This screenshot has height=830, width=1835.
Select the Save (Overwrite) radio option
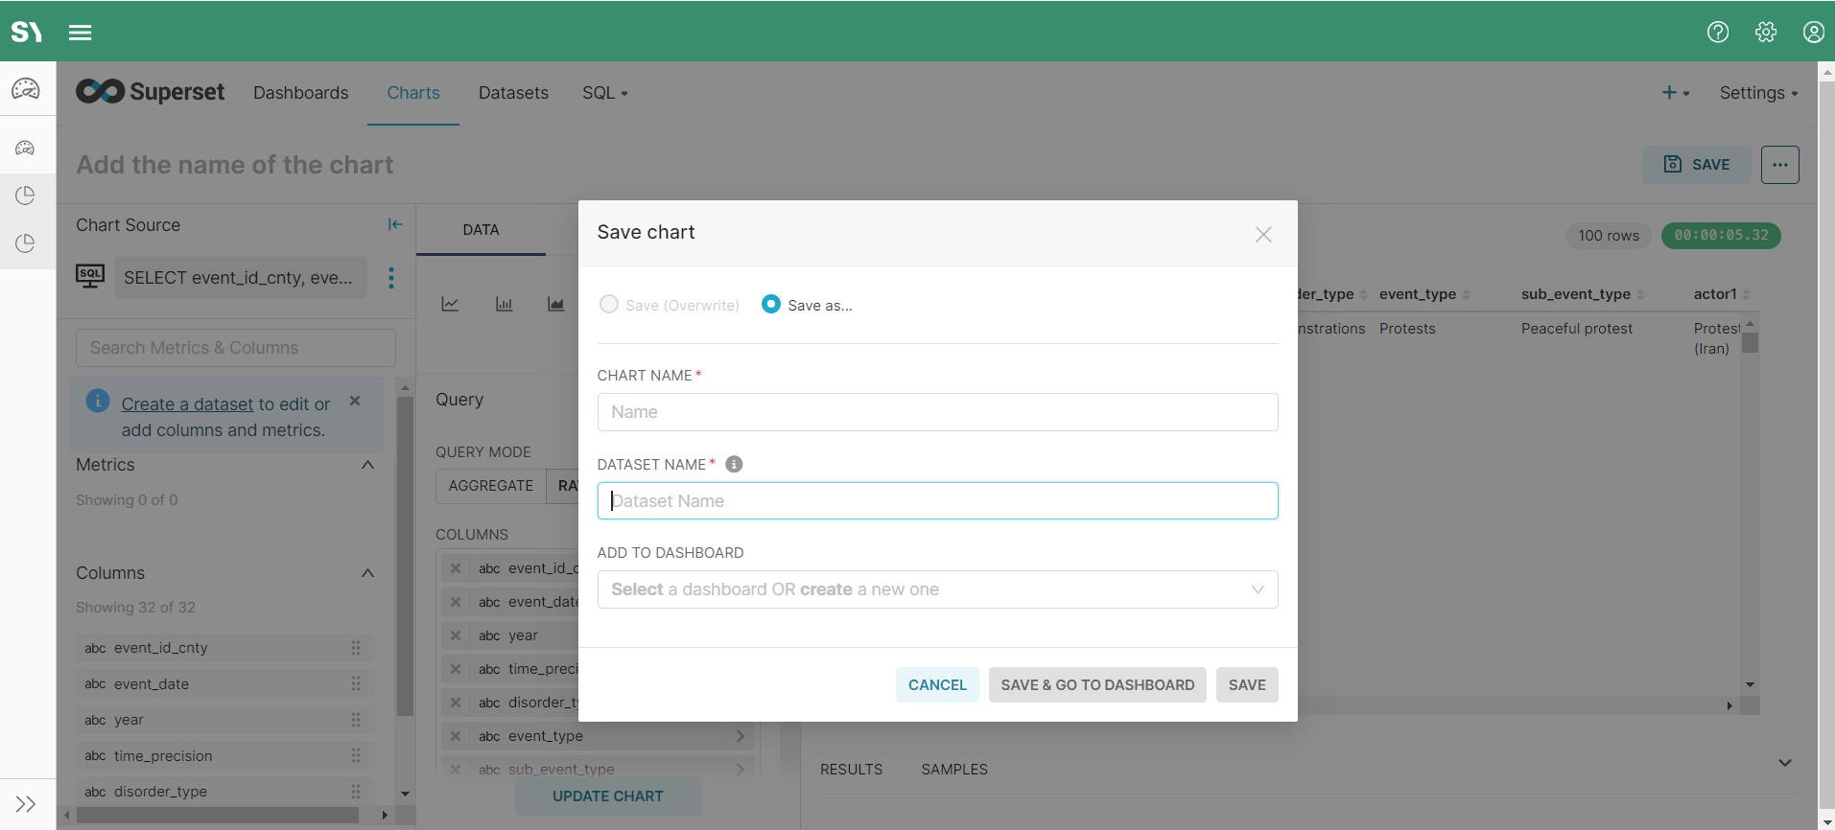609,305
